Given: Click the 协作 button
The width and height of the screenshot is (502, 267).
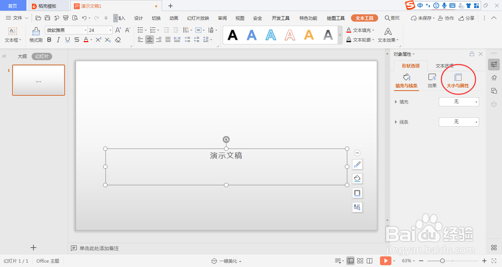Looking at the screenshot, I should tap(446, 18).
